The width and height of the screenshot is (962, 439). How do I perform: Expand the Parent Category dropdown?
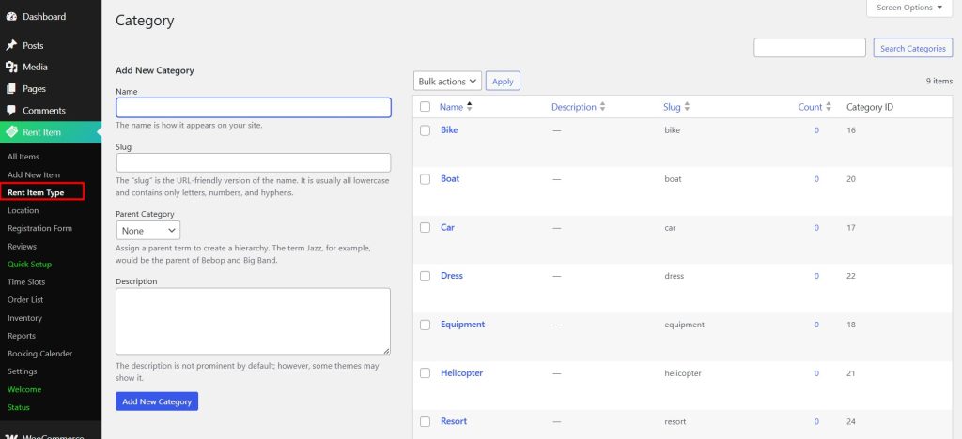pos(148,230)
